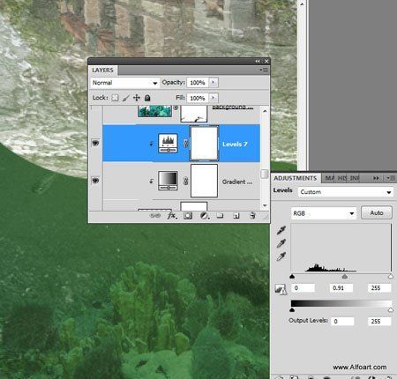Switch to the ADJUSTMENTS tab
Viewport: 397px width, 379px height.
point(295,178)
